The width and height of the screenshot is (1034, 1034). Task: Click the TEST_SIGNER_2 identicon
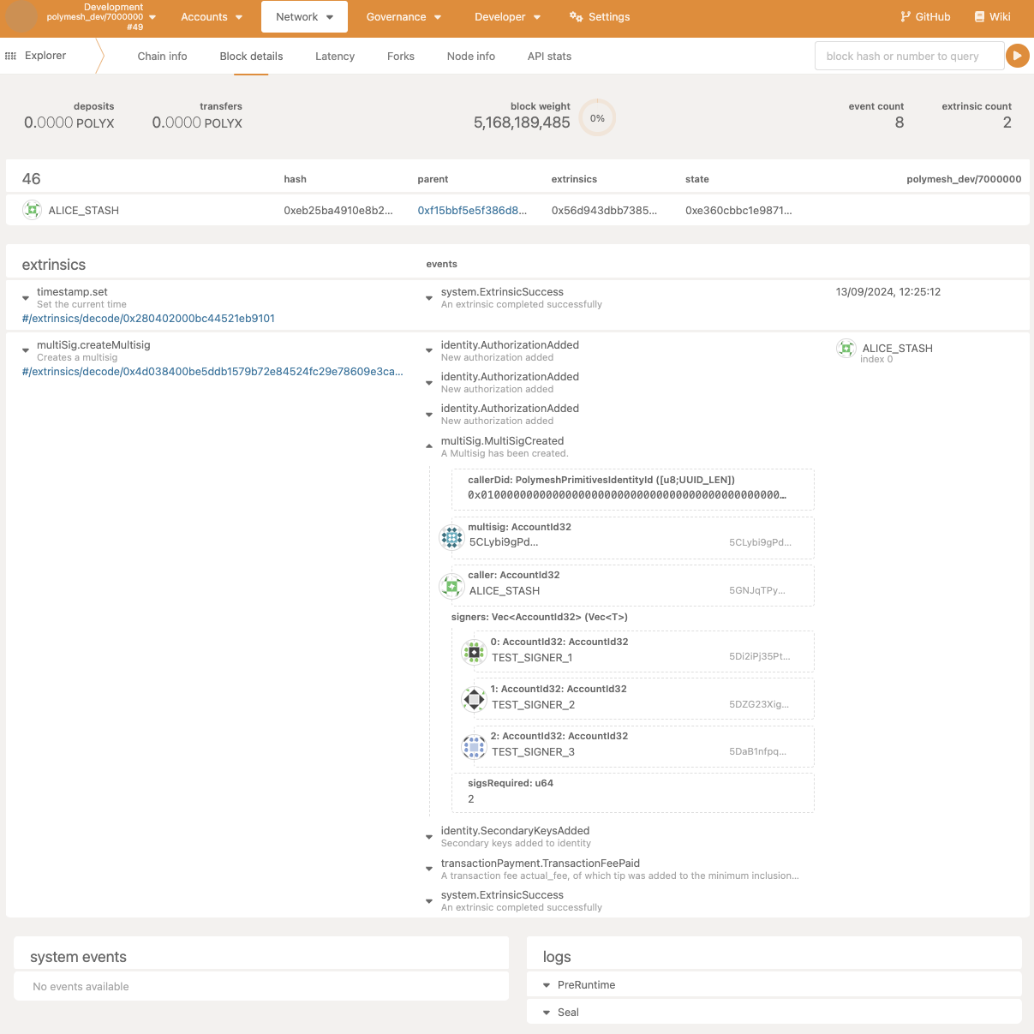point(474,699)
